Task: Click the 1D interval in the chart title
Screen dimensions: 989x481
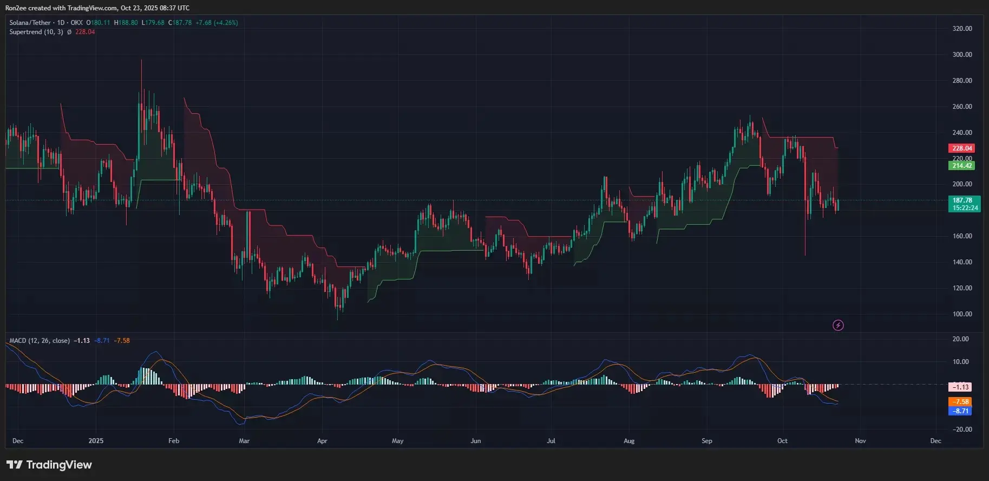Action: (61, 23)
